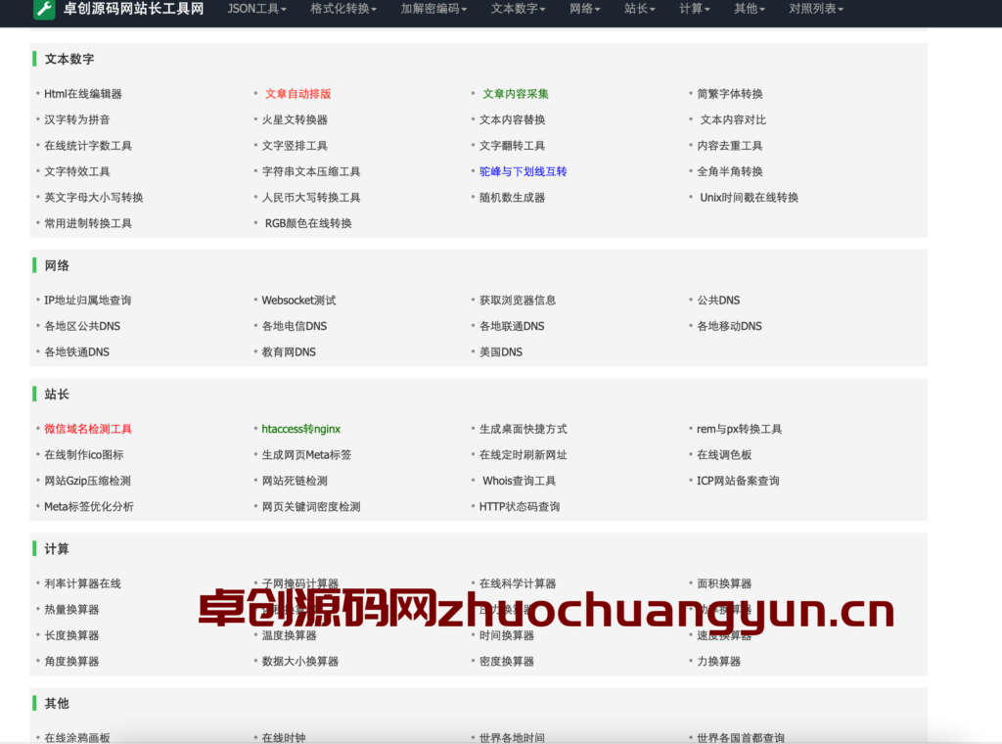Open 文本内容对比 tool
The width and height of the screenshot is (1002, 744).
tap(733, 119)
